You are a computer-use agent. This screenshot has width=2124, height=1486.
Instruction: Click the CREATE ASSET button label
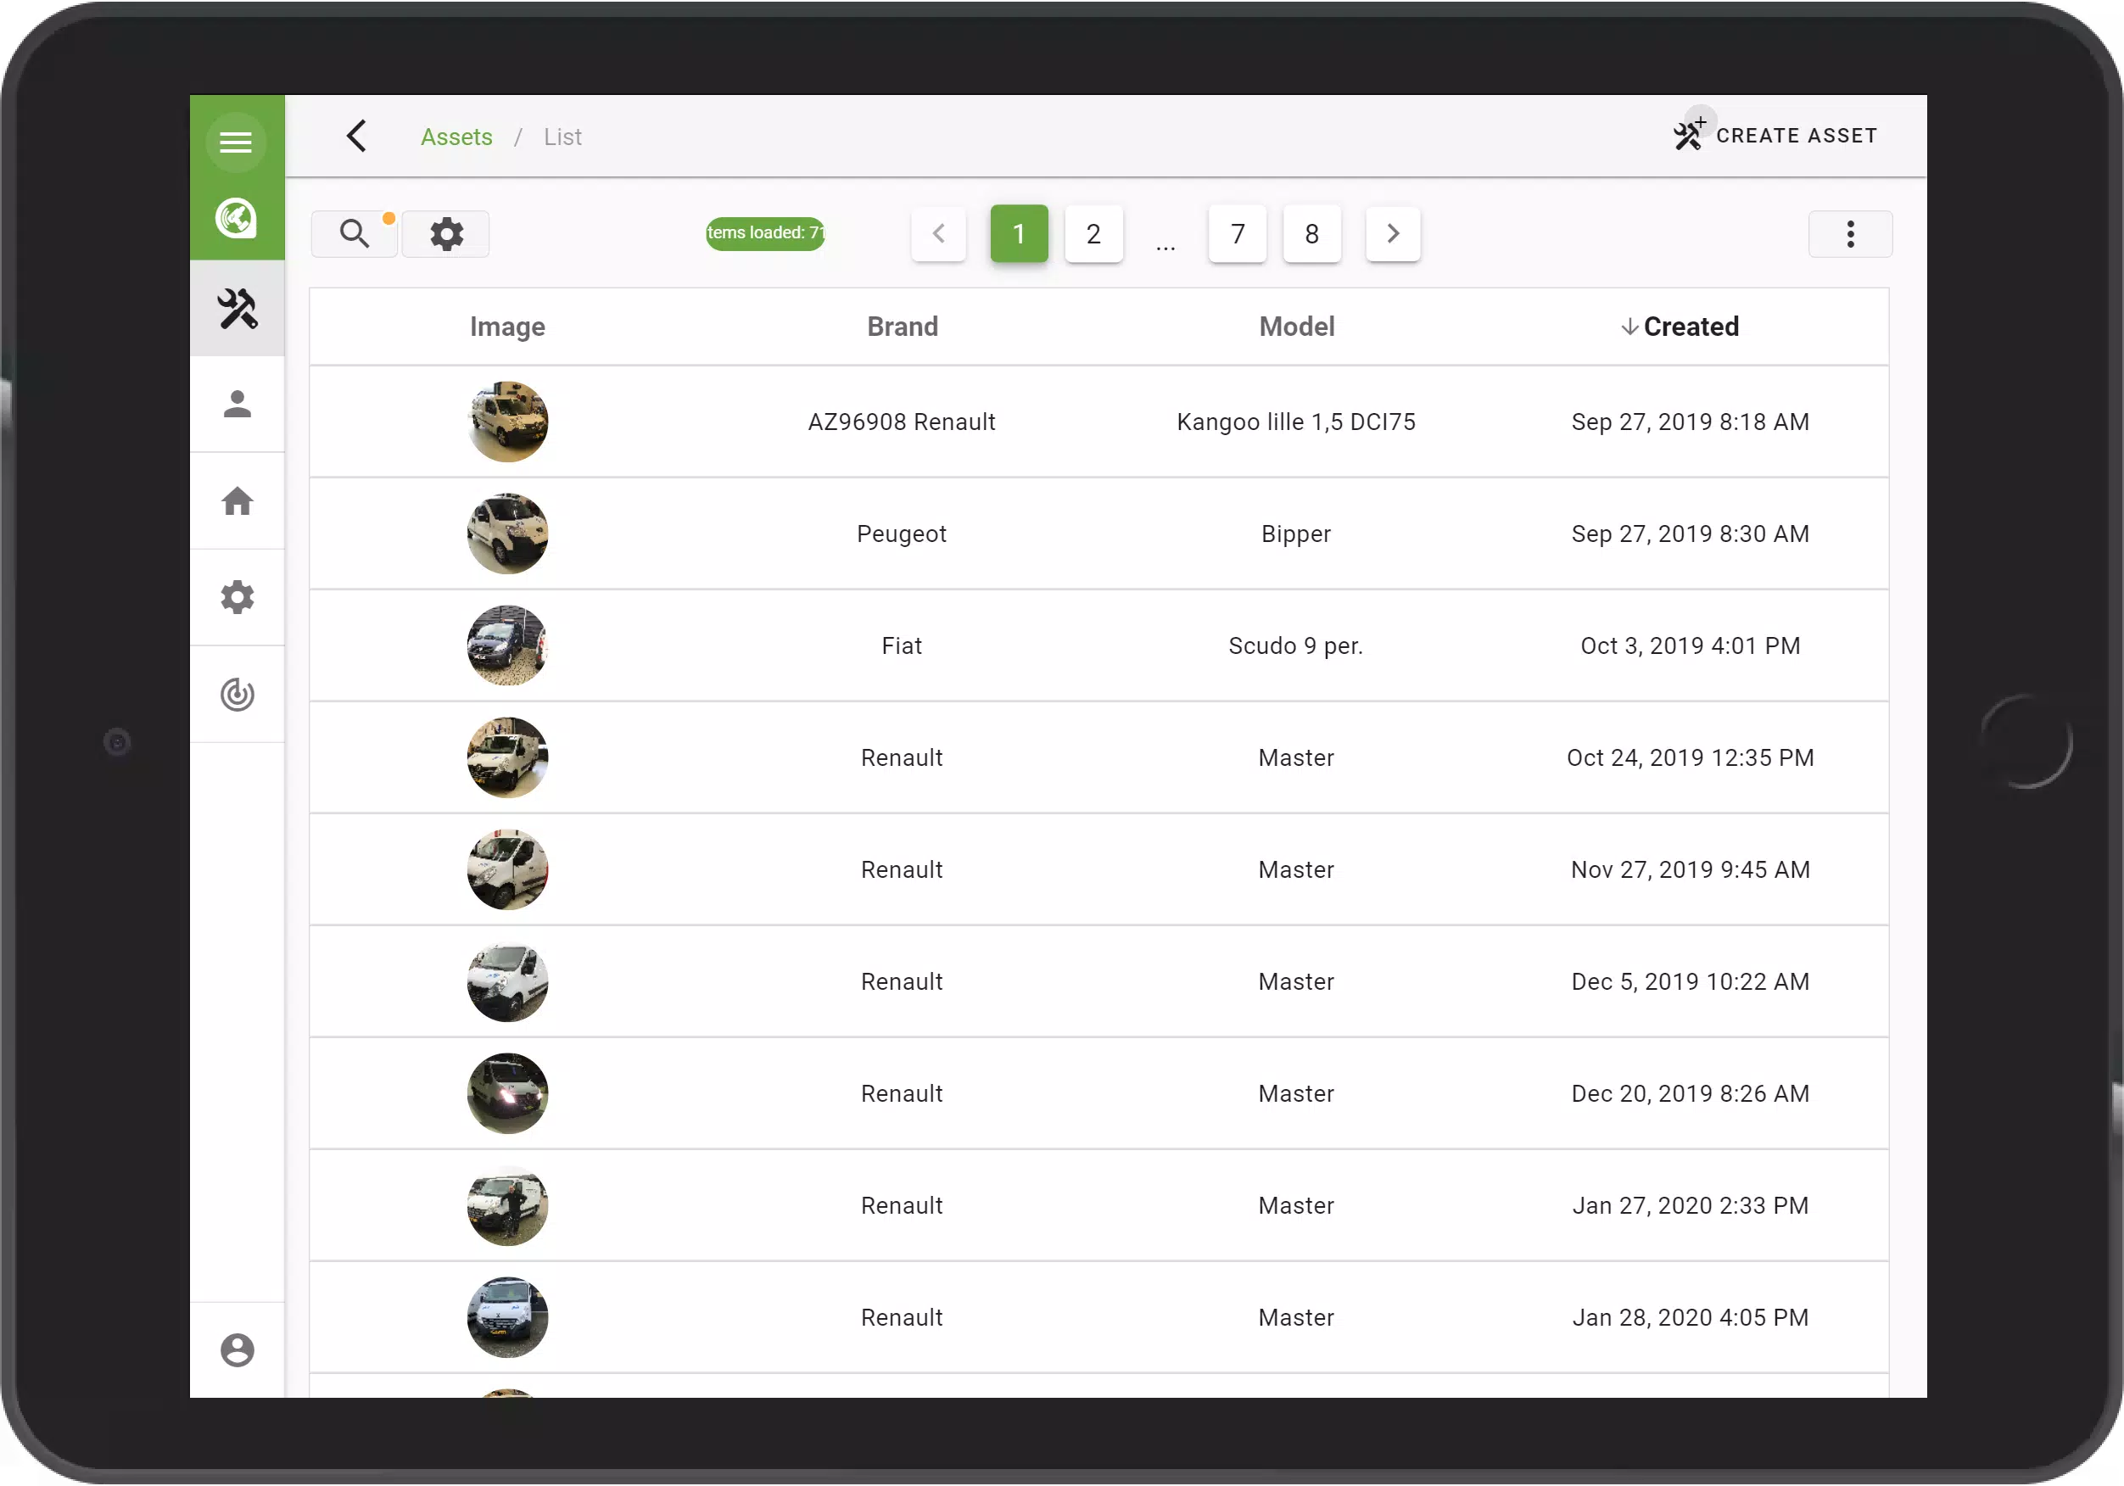[x=1797, y=135]
